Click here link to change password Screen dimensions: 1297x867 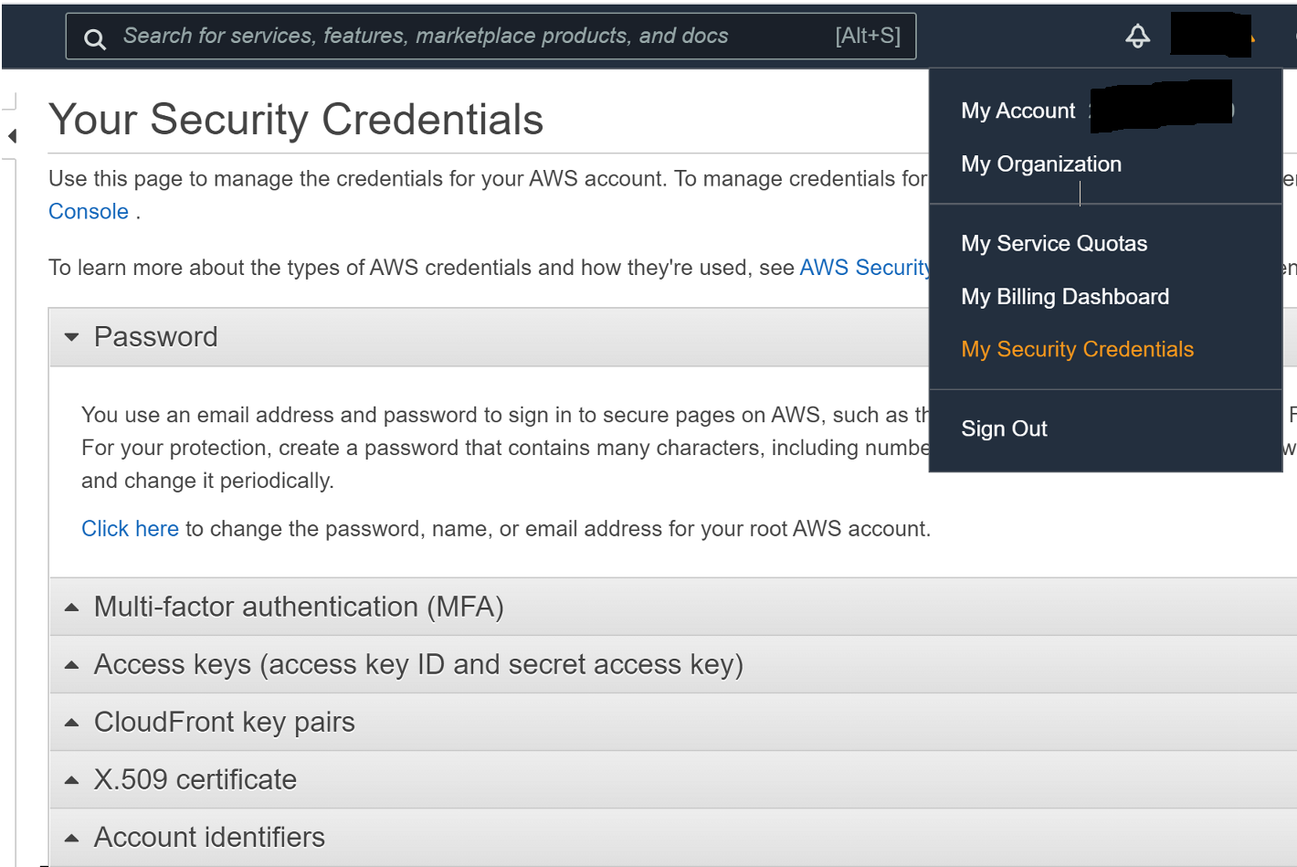point(130,529)
